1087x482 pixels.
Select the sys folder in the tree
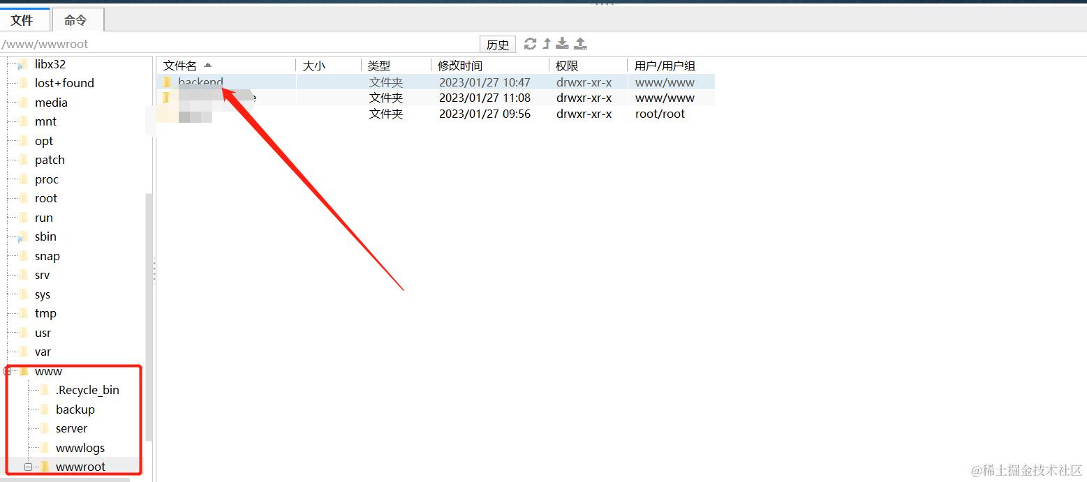[43, 294]
